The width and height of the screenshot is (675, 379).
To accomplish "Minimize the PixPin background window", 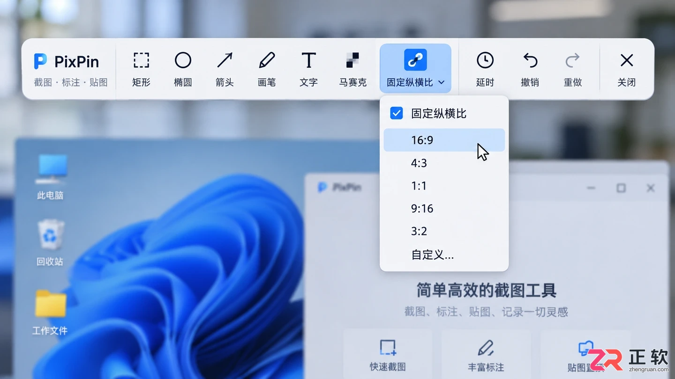I will pos(591,188).
